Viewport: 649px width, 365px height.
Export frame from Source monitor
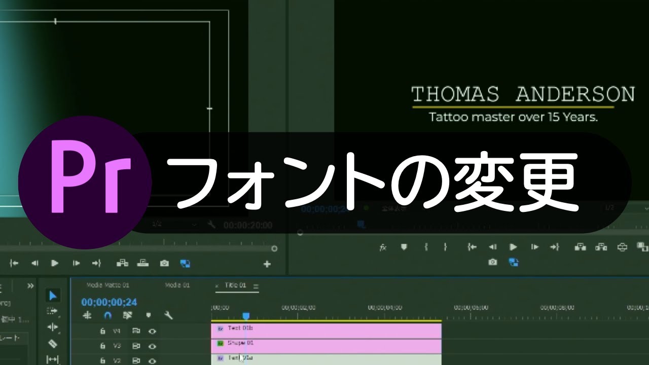164,263
